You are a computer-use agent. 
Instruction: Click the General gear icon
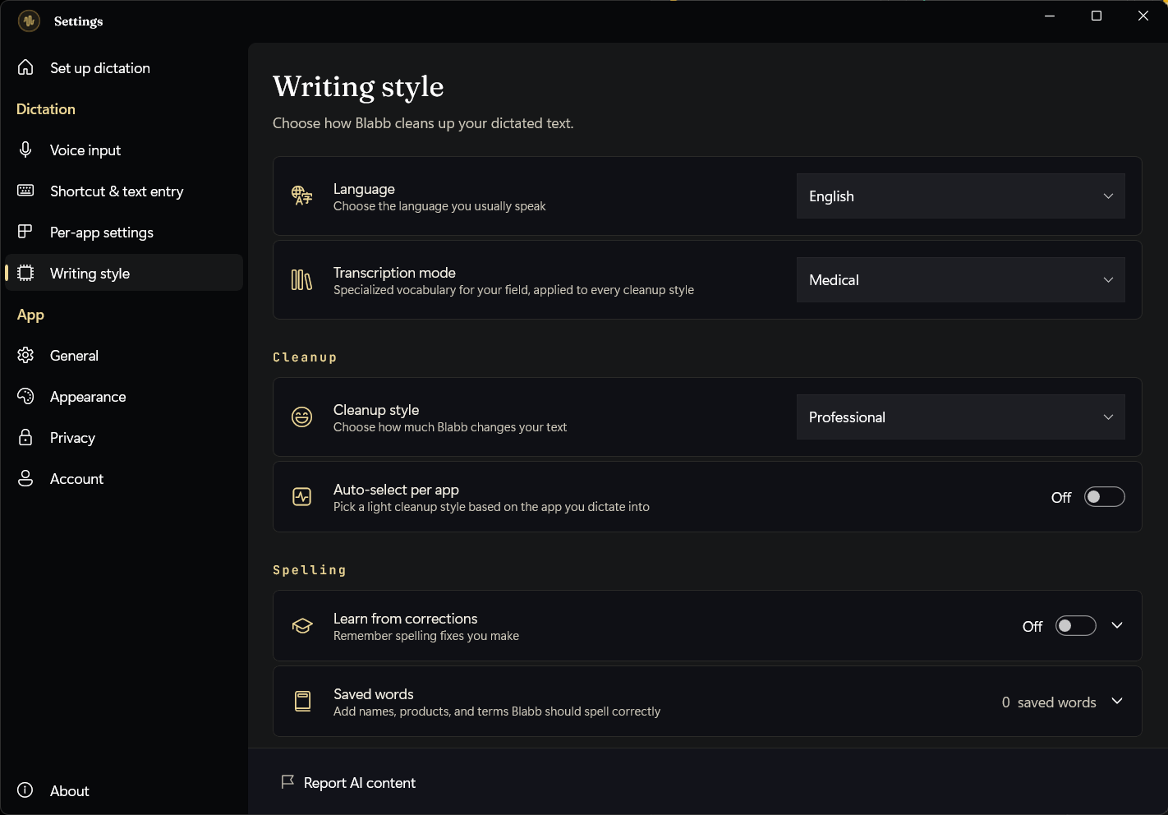(25, 355)
